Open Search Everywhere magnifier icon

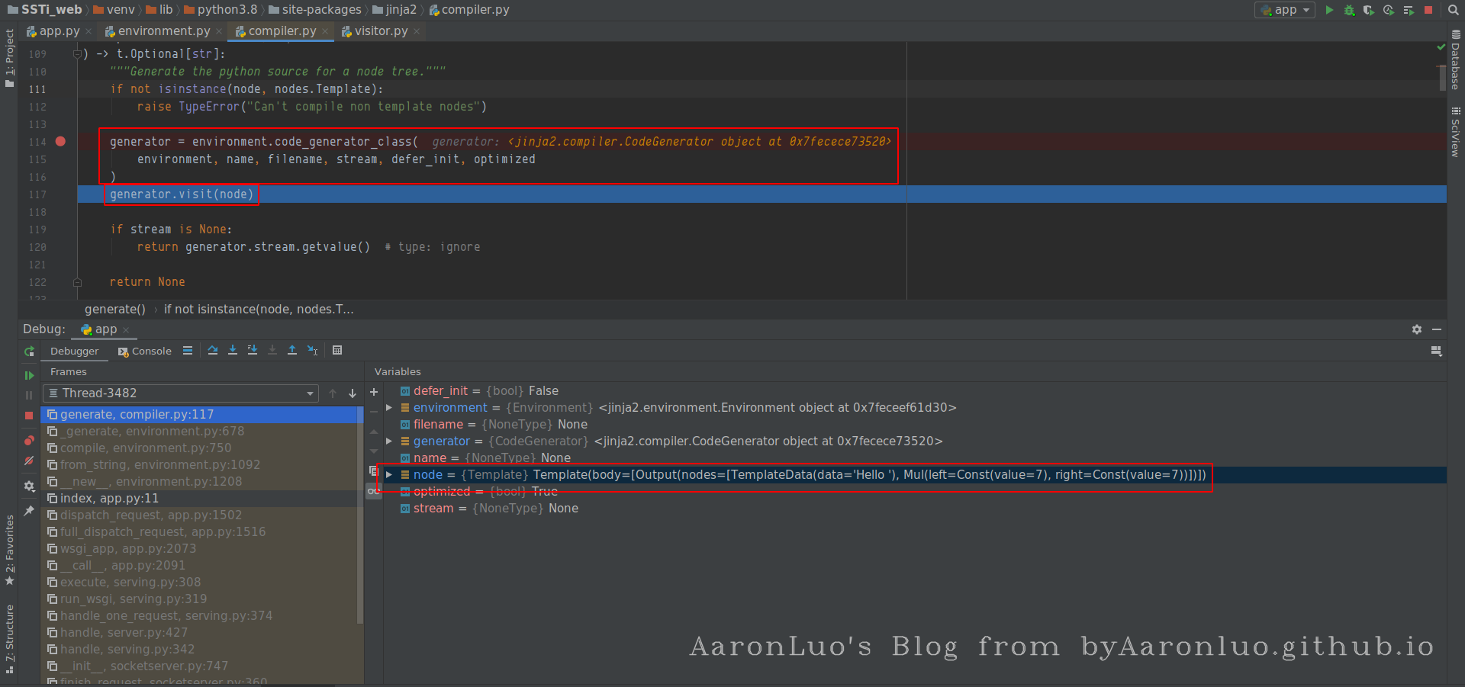coord(1454,10)
